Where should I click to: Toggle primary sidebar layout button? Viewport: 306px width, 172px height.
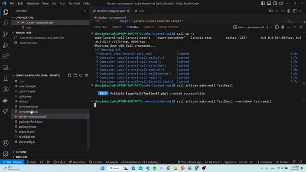coord(263,3)
